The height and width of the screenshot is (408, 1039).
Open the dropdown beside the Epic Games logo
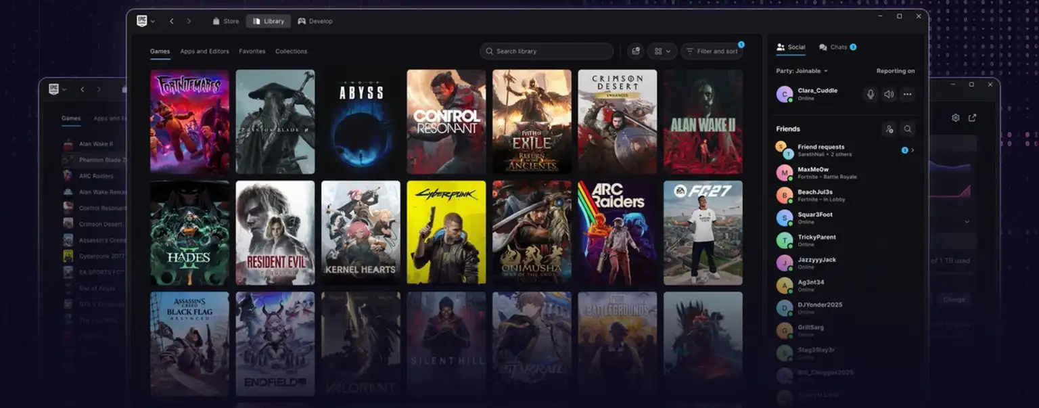(x=153, y=22)
